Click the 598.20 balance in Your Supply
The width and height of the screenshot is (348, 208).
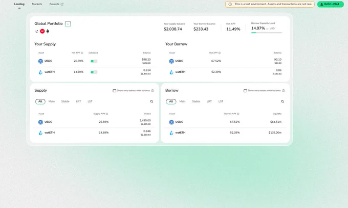pos(146,60)
